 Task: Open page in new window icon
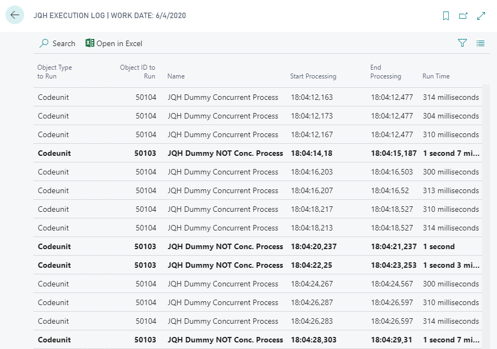point(463,16)
